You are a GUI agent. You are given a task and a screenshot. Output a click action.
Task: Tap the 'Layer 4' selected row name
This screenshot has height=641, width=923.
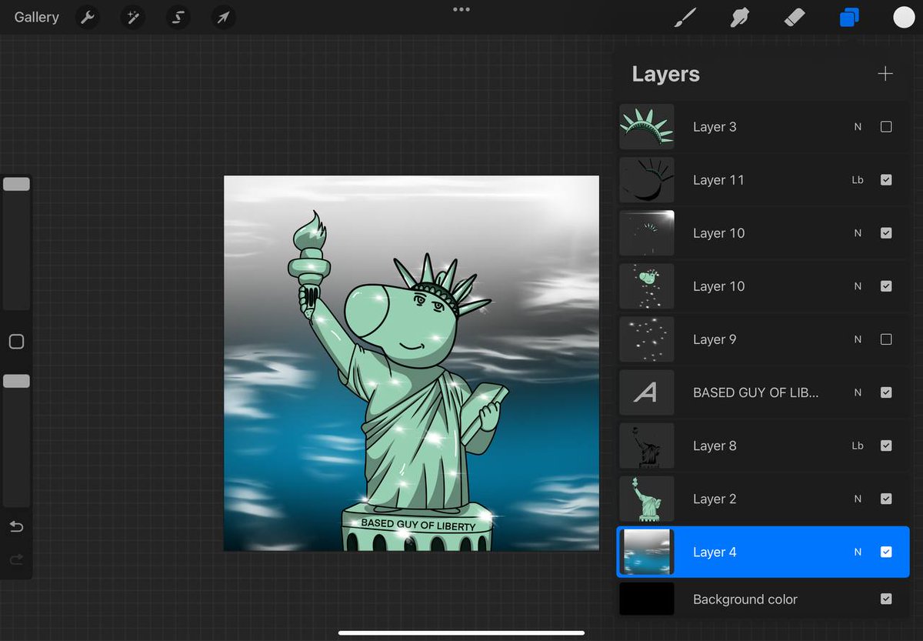(x=715, y=552)
